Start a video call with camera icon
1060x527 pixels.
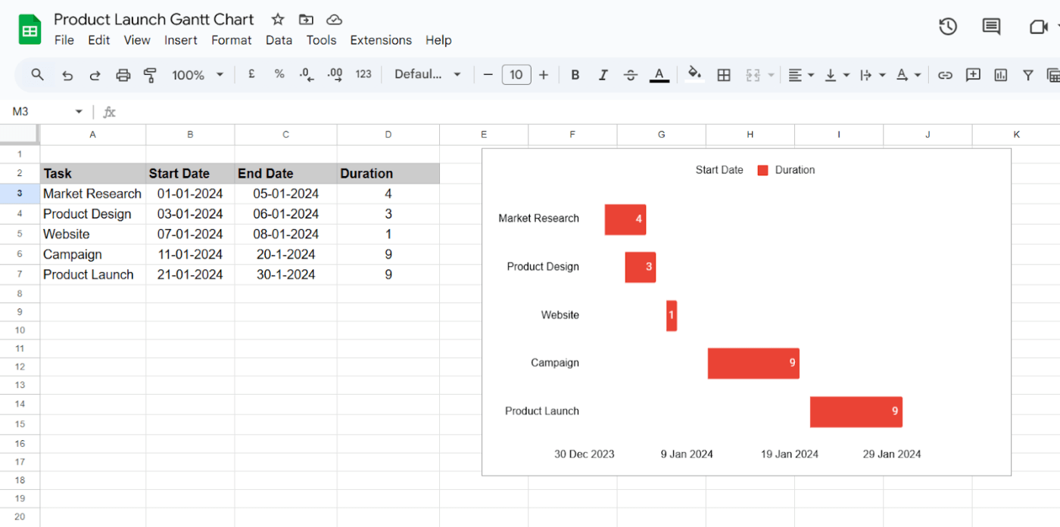point(1038,26)
